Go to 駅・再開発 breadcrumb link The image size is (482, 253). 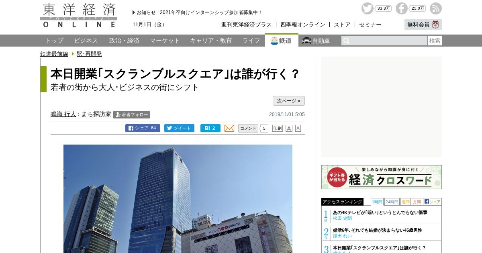pyautogui.click(x=89, y=54)
